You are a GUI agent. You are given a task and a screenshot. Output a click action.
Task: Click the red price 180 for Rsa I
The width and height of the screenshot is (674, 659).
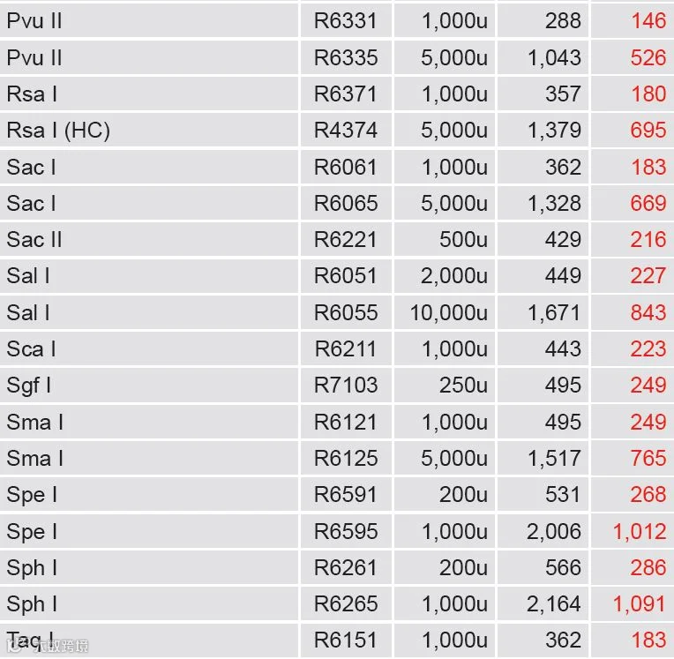tap(648, 94)
